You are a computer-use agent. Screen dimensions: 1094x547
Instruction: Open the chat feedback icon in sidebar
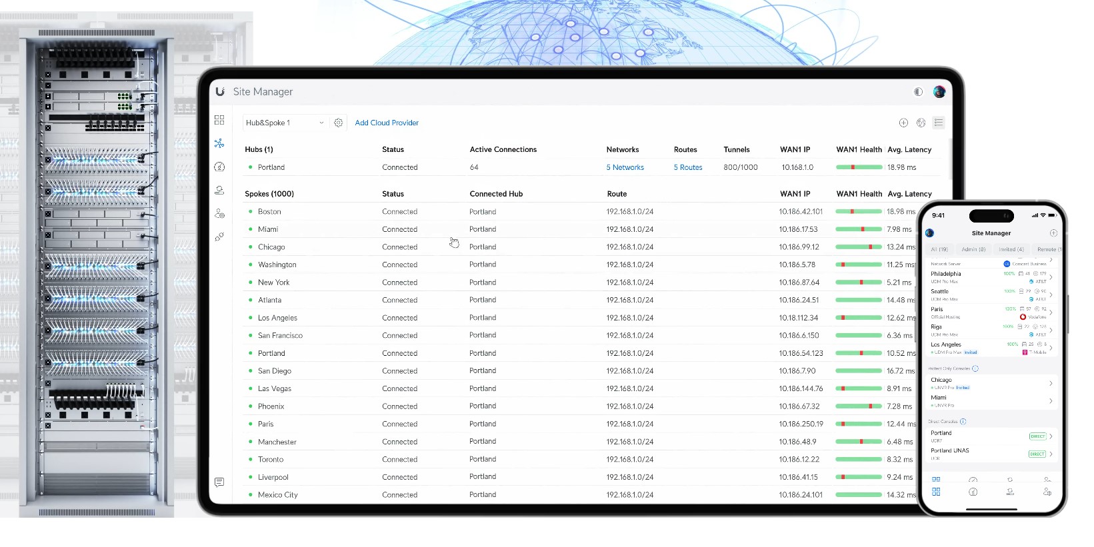[x=219, y=482]
